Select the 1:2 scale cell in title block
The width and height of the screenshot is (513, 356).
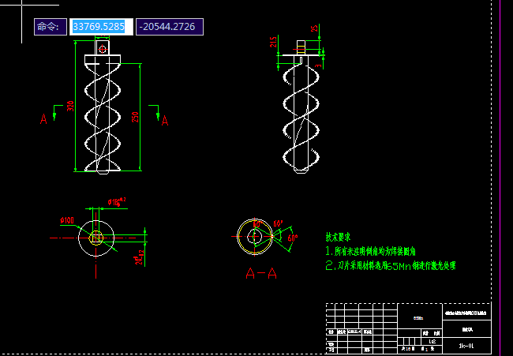coord(432,342)
